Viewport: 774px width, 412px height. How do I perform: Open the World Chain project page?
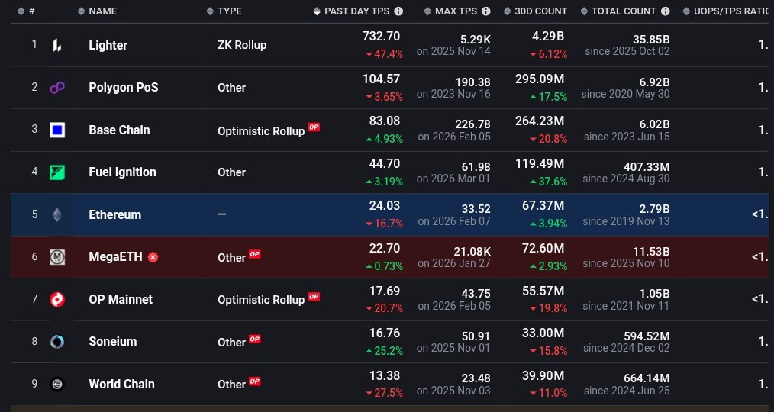[x=122, y=384]
